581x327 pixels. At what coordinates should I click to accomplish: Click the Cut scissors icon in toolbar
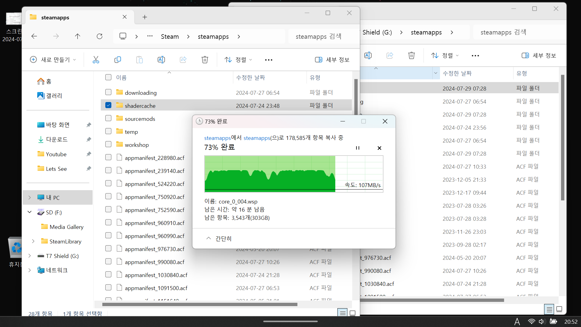pyautogui.click(x=96, y=60)
